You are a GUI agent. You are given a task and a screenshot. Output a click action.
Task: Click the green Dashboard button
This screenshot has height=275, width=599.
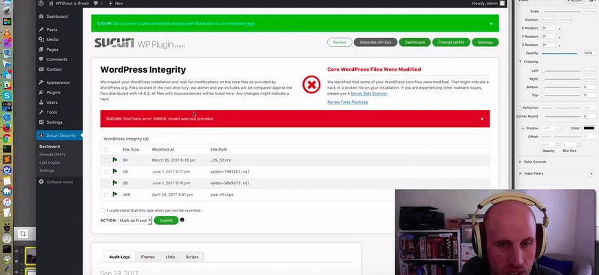click(415, 43)
